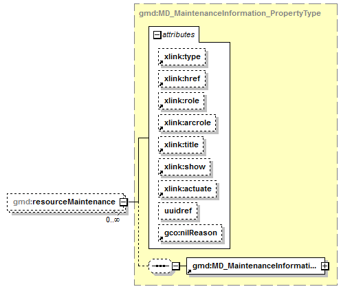The image size is (352, 289).
Task: Click the gmd:MD_MaintenanceInformati... element box
Action: 256,266
